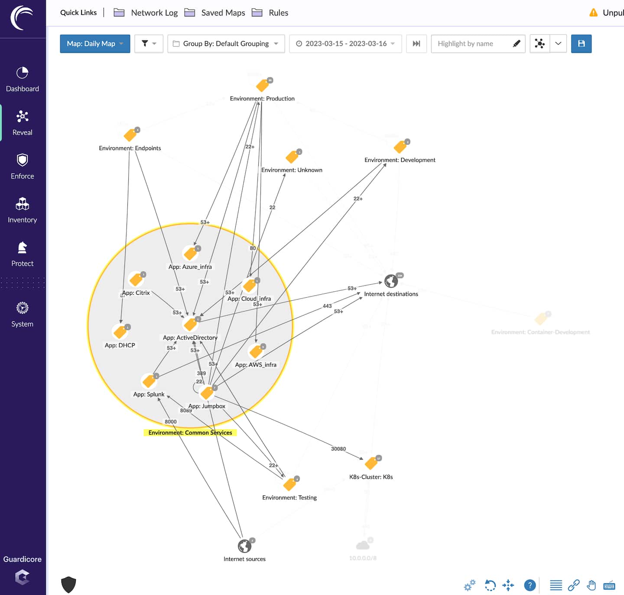This screenshot has width=624, height=595.
Task: Click the double gears settings icon
Action: pos(470,585)
